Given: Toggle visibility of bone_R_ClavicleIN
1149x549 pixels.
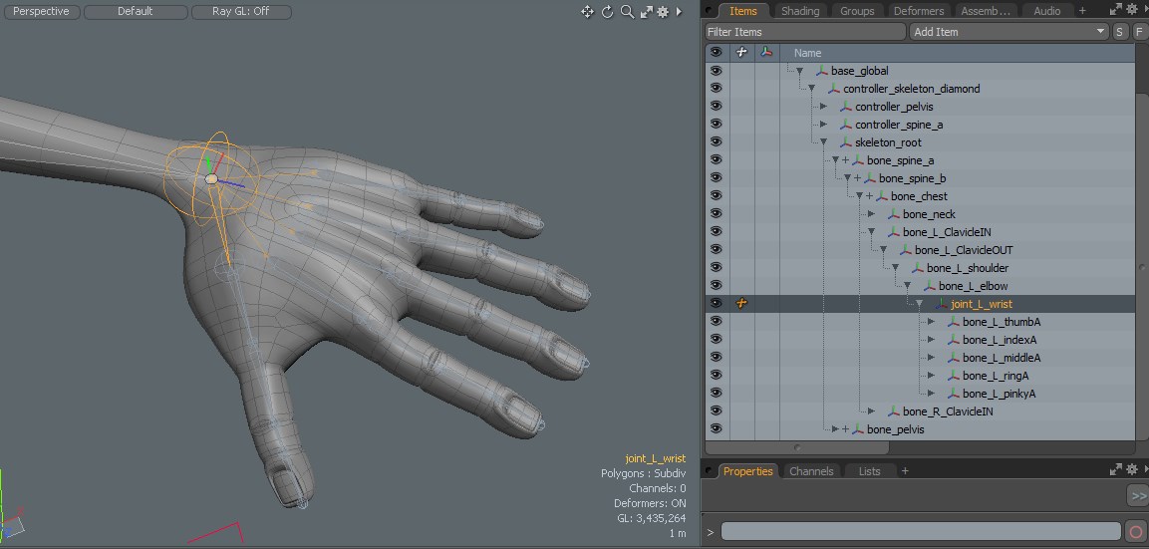Looking at the screenshot, I should [x=716, y=412].
